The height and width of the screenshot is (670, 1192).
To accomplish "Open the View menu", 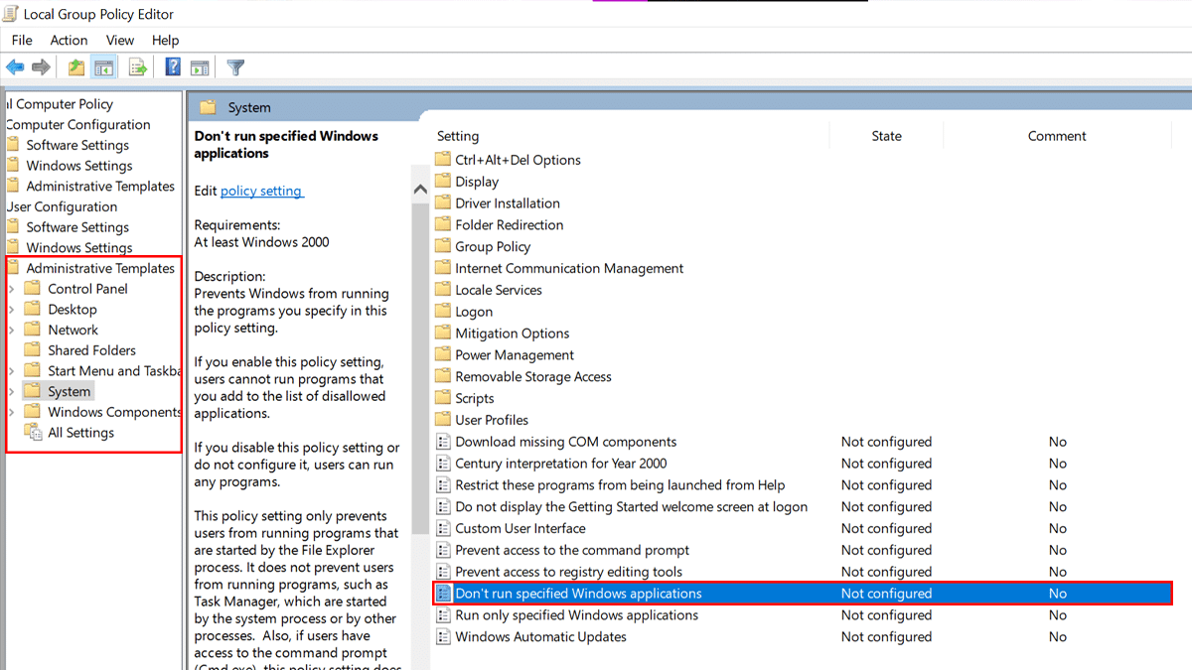I will [120, 40].
